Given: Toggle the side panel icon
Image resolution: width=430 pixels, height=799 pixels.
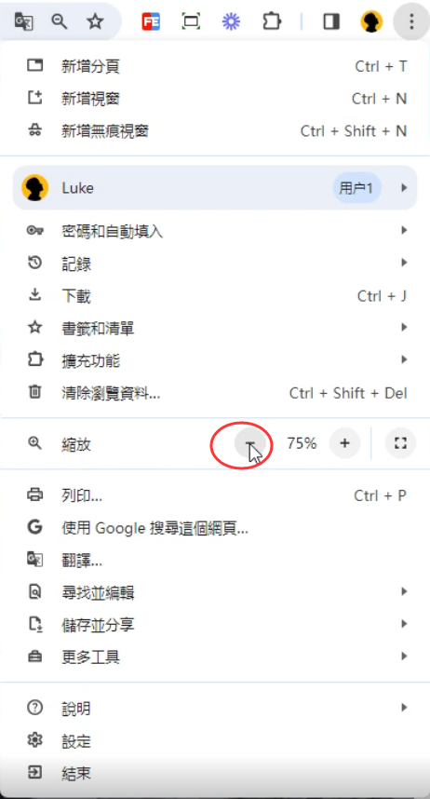Looking at the screenshot, I should (x=331, y=21).
